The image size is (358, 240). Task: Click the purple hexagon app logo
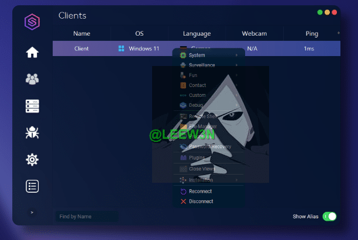(32, 23)
